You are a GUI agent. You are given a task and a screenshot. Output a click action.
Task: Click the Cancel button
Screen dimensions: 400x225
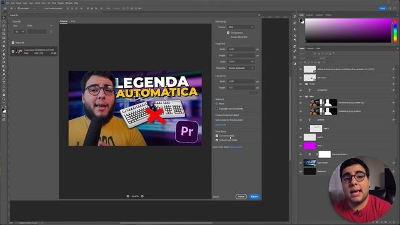[x=241, y=196]
